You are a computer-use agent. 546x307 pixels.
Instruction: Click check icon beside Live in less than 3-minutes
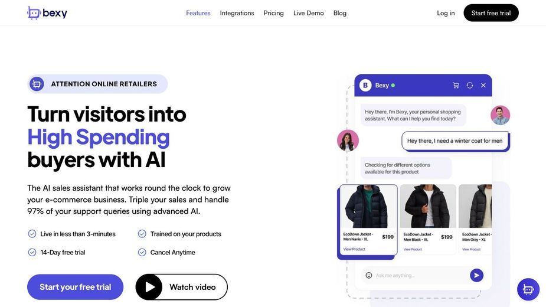32,234
